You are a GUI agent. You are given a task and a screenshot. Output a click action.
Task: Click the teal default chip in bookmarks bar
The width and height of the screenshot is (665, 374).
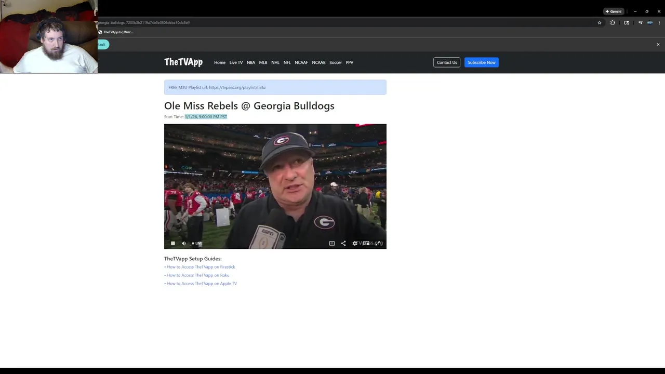pos(103,44)
